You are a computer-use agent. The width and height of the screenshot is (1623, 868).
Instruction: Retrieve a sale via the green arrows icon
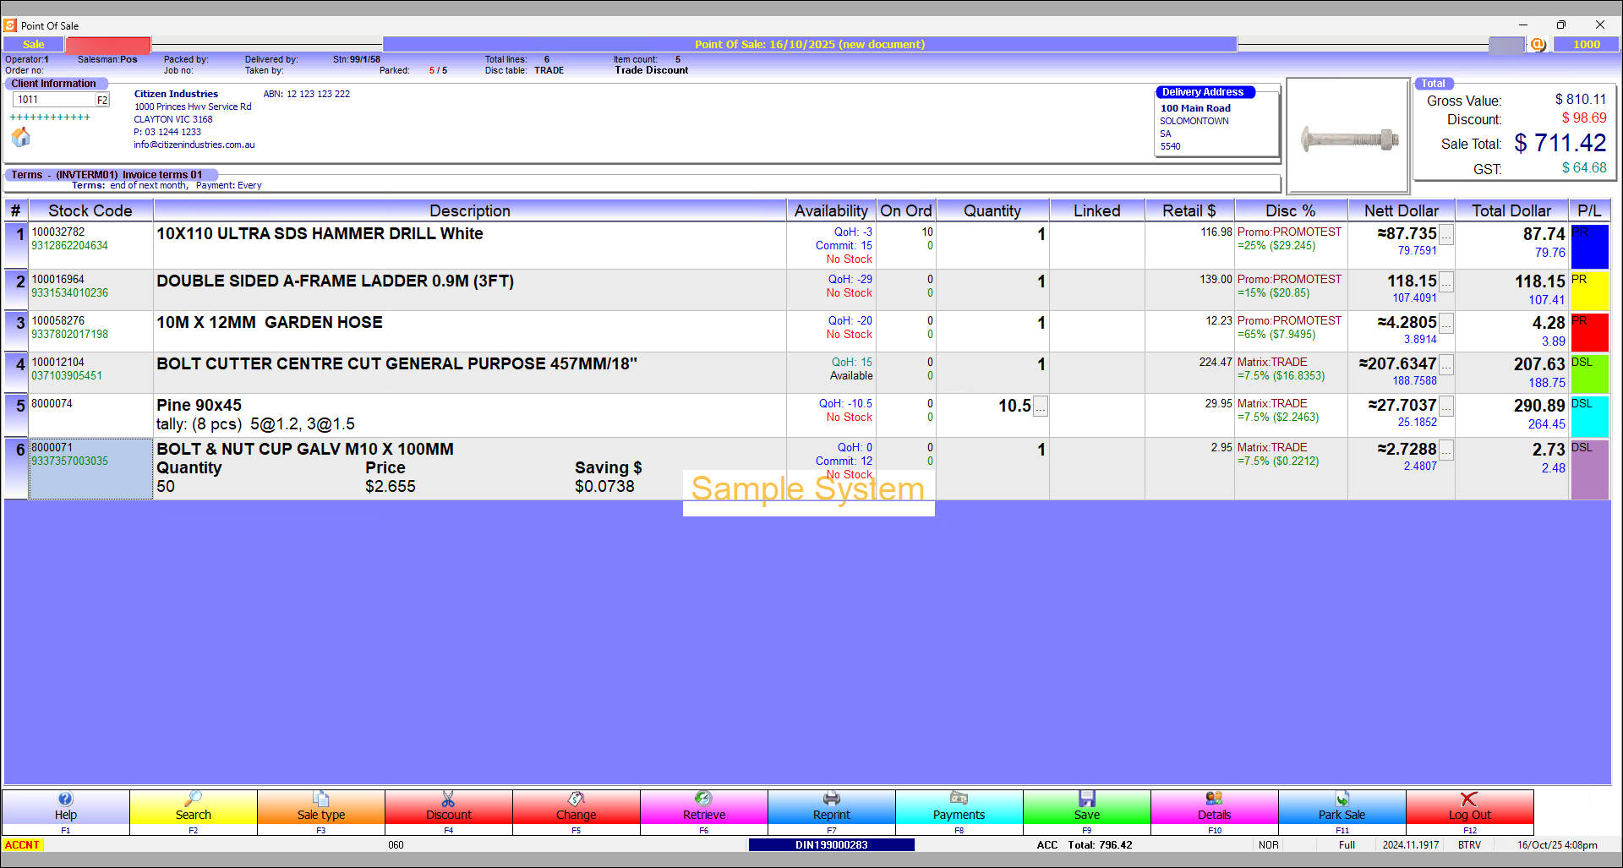pyautogui.click(x=704, y=798)
